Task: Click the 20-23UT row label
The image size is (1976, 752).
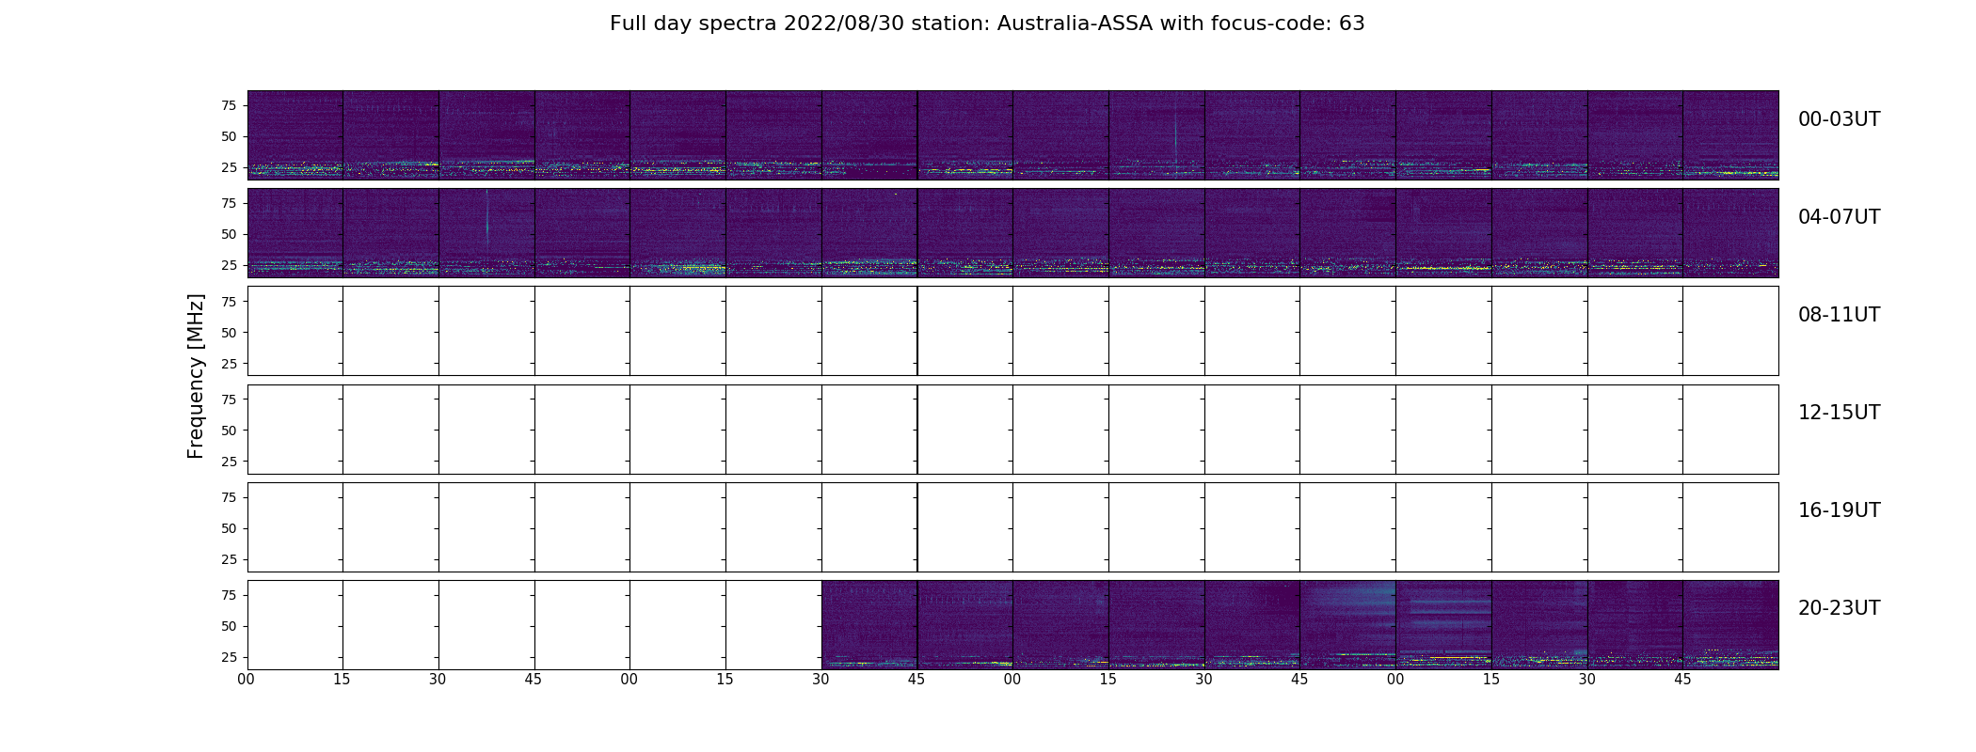Action: pyautogui.click(x=1839, y=608)
